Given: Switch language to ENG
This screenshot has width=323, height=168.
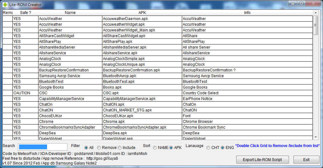Looking at the screenshot, I should [223, 148].
